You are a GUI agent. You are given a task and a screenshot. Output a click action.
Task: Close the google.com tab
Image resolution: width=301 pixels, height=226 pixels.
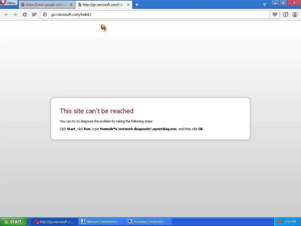71,5
